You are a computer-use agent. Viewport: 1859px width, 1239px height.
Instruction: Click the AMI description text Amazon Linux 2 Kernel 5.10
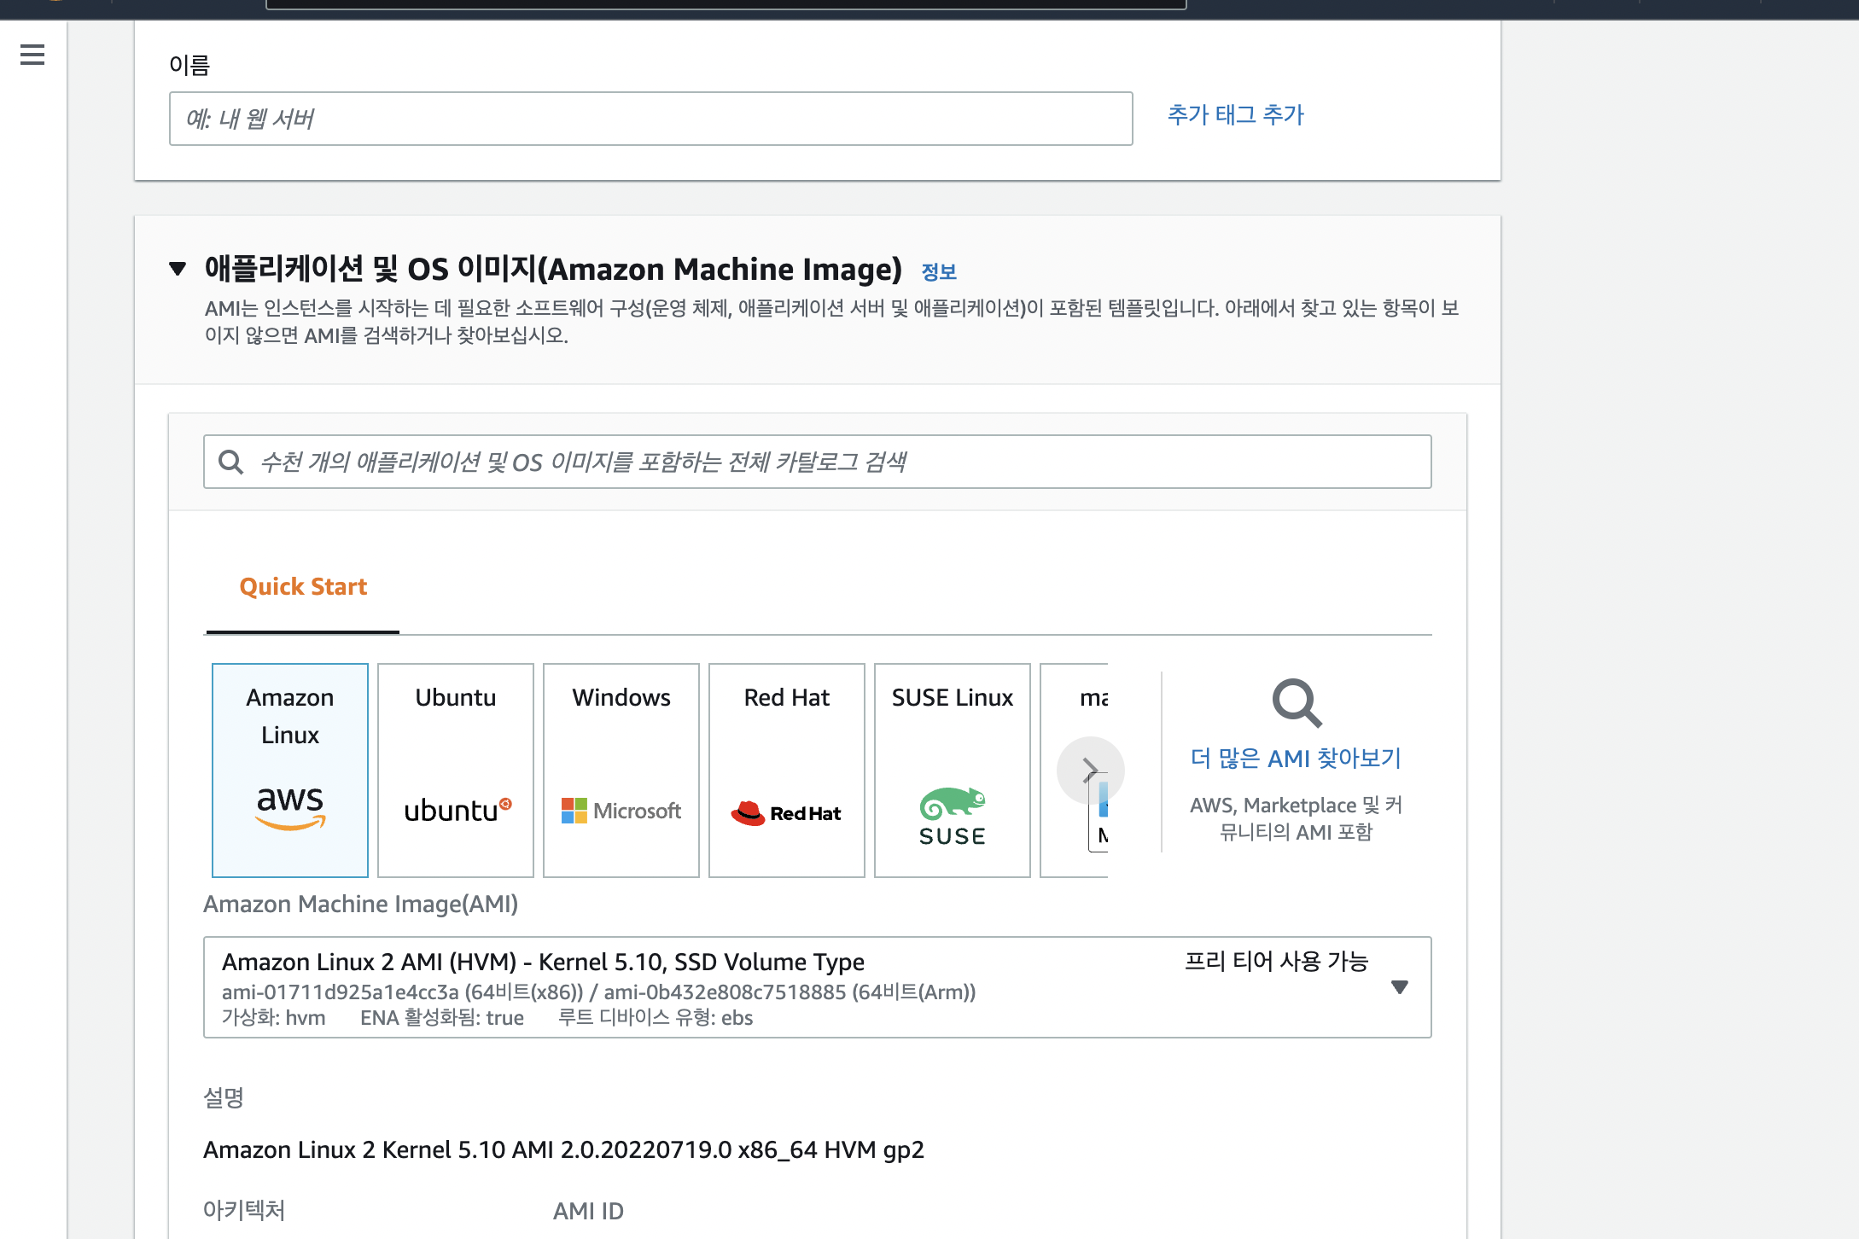tap(563, 1150)
